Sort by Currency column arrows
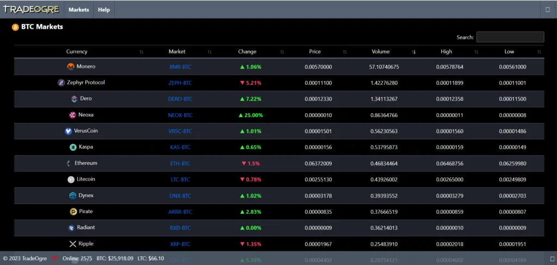Image resolution: width=557 pixels, height=265 pixels. 141,52
